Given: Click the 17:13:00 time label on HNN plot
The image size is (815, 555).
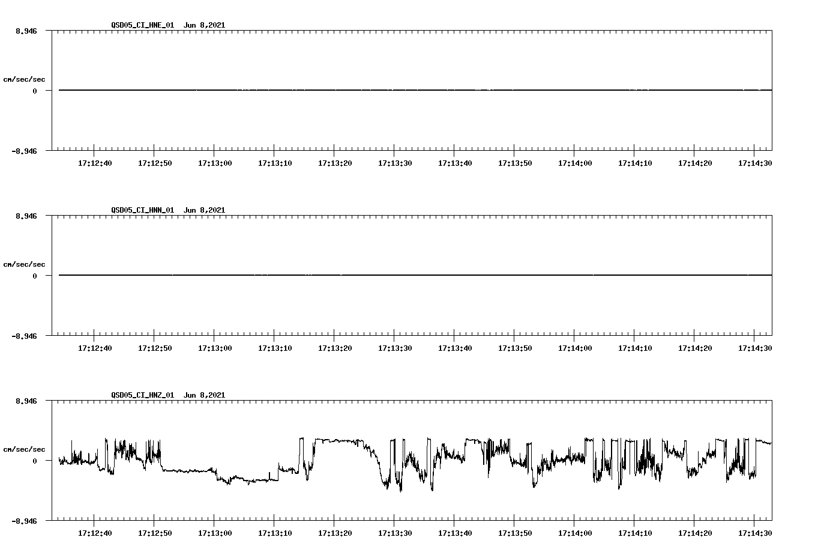Looking at the screenshot, I should [215, 348].
